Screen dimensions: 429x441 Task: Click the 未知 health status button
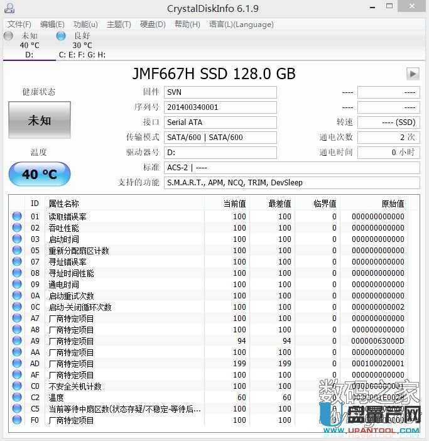[39, 120]
